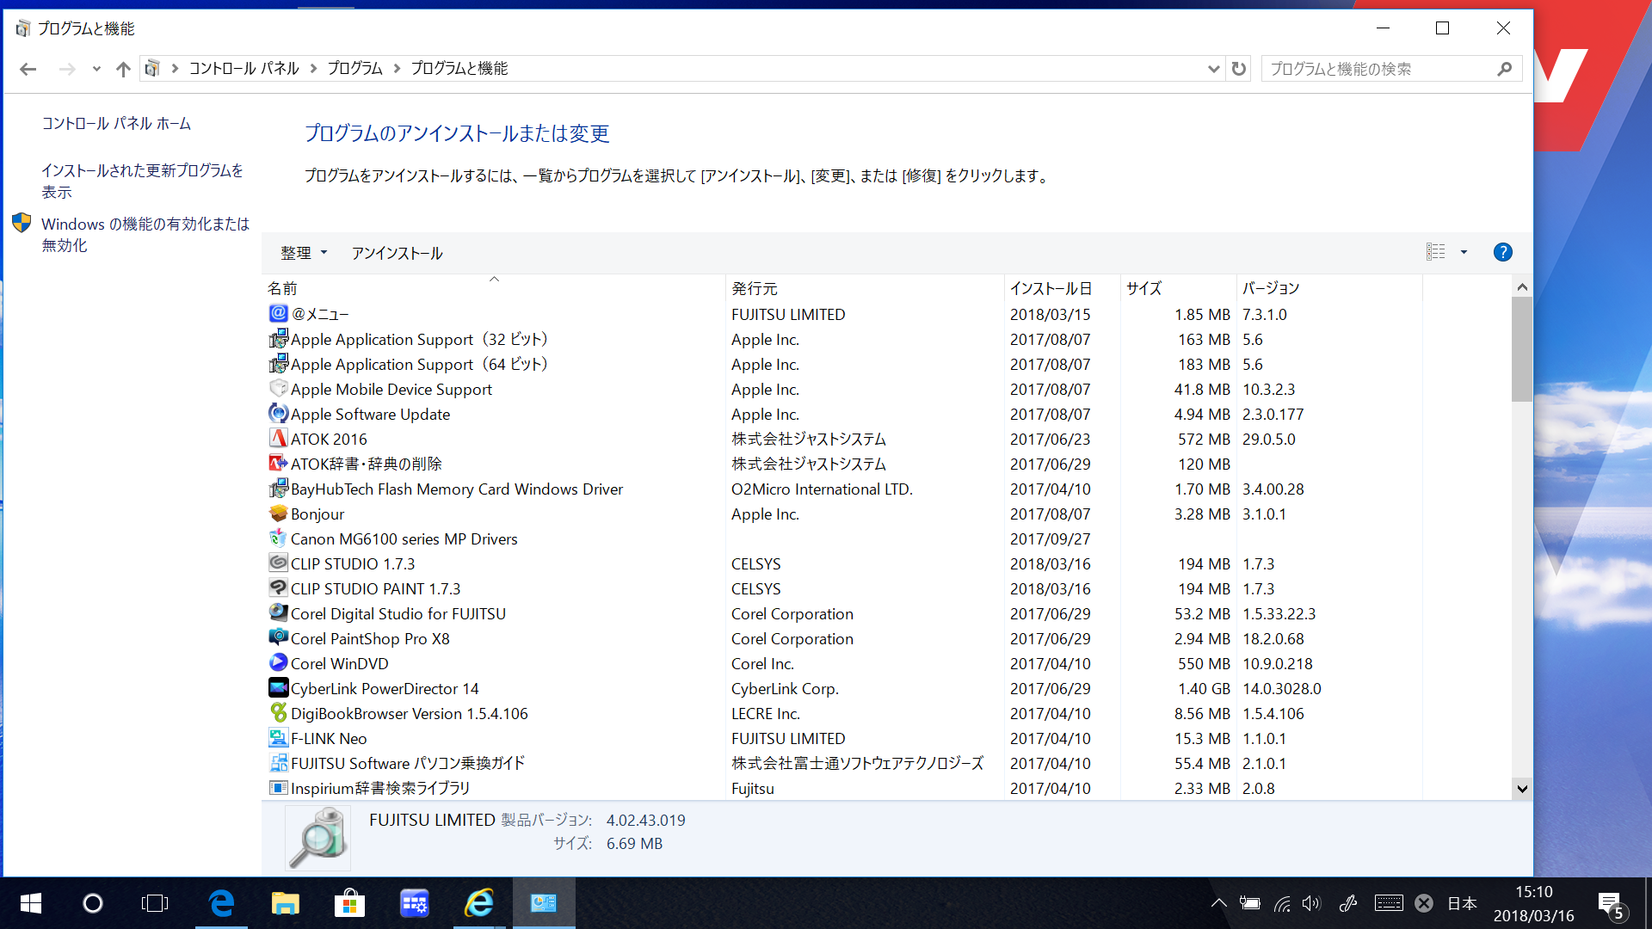Click the help question mark icon
This screenshot has height=929, width=1652.
[1502, 252]
